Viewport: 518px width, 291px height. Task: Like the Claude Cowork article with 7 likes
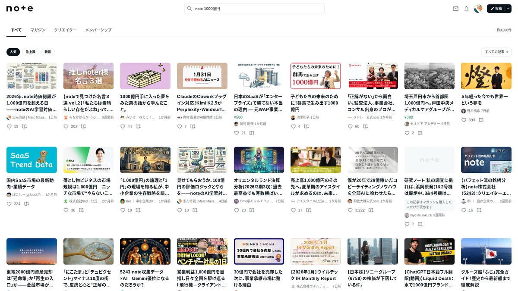pos(180,126)
